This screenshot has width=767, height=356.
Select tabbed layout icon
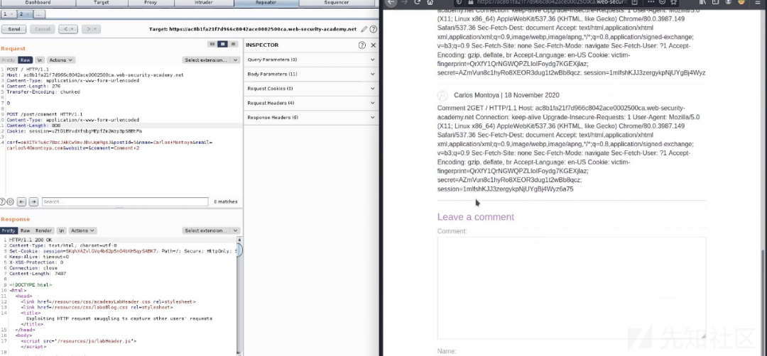234,44
